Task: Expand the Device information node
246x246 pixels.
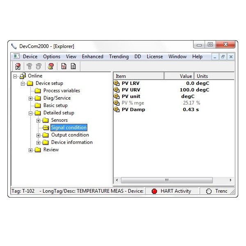Action: click(x=38, y=143)
